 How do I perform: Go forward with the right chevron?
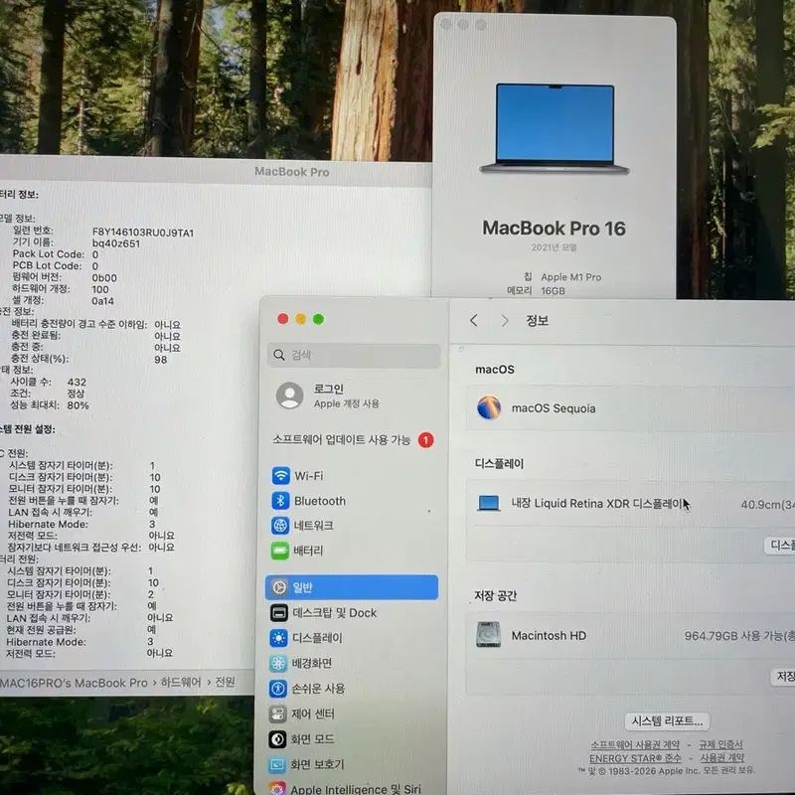tap(505, 320)
